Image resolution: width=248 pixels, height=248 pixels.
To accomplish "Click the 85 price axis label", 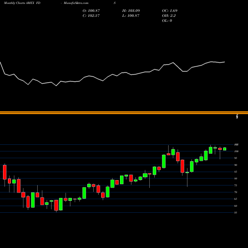I will [x=236, y=172].
